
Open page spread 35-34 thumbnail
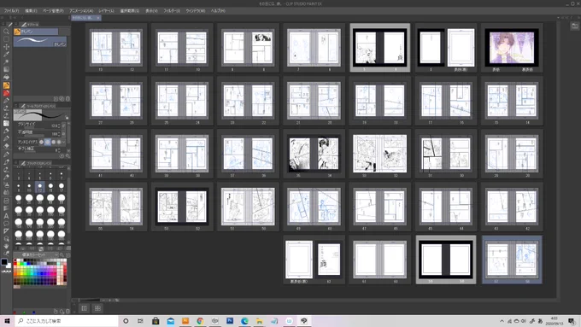pyautogui.click(x=314, y=154)
